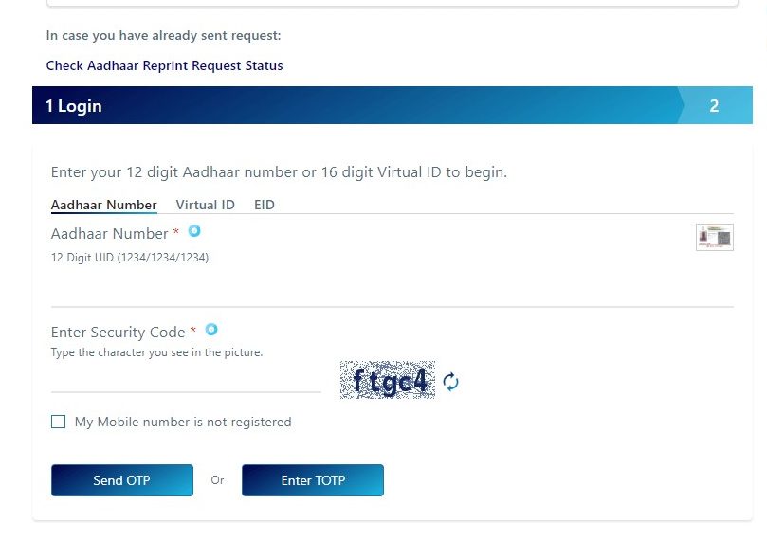Click the Enter TOTP button
This screenshot has width=767, height=540.
[x=313, y=480]
